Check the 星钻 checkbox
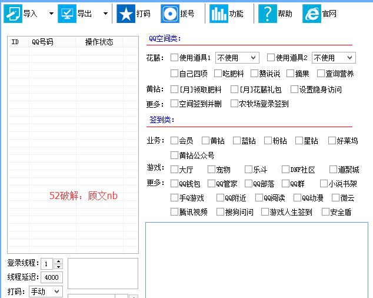373x298 pixels. tap(299, 141)
